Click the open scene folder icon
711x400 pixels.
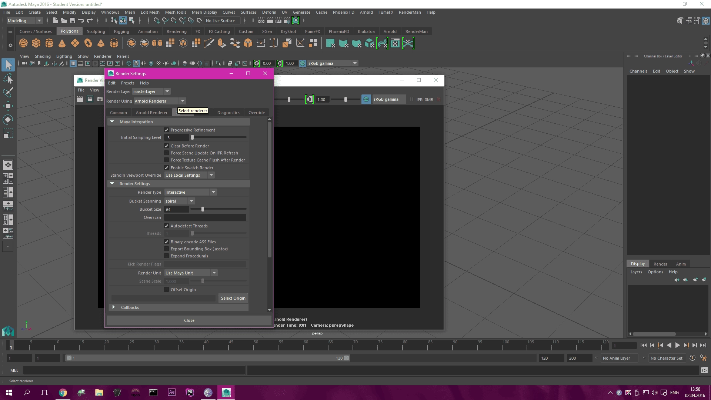tap(64, 21)
